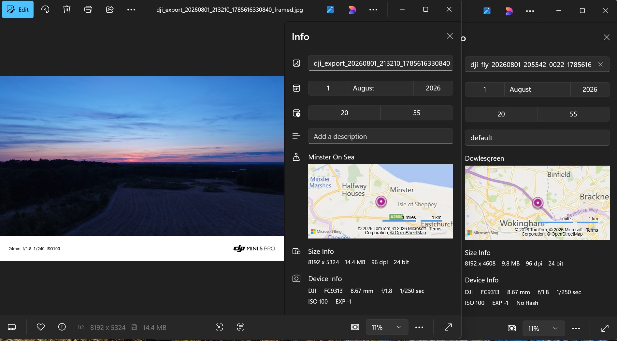Select the hour field '20' in front Info
This screenshot has width=617, height=341.
click(x=344, y=113)
